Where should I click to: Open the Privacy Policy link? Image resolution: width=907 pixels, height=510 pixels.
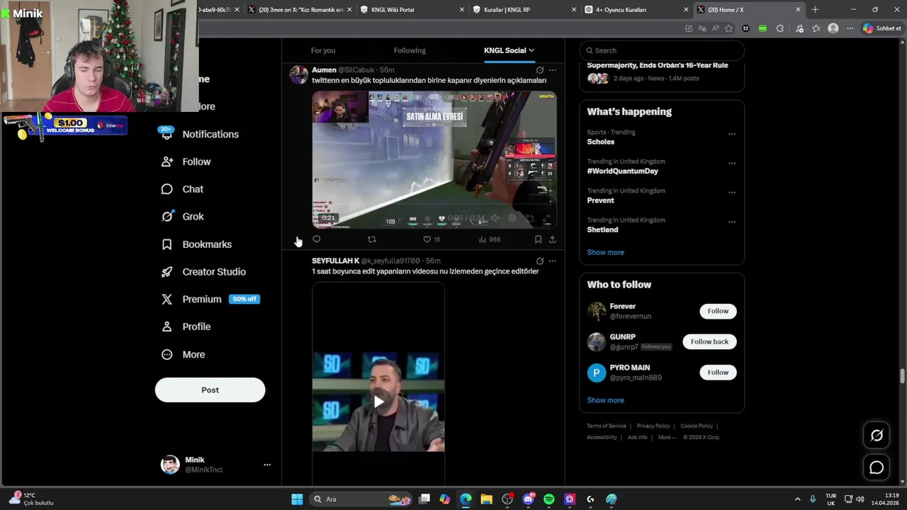pos(653,426)
